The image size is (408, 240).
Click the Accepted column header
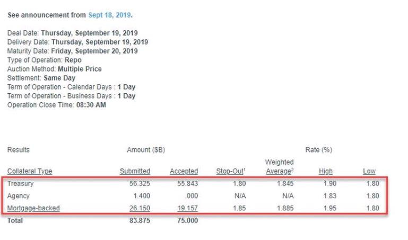coord(184,171)
